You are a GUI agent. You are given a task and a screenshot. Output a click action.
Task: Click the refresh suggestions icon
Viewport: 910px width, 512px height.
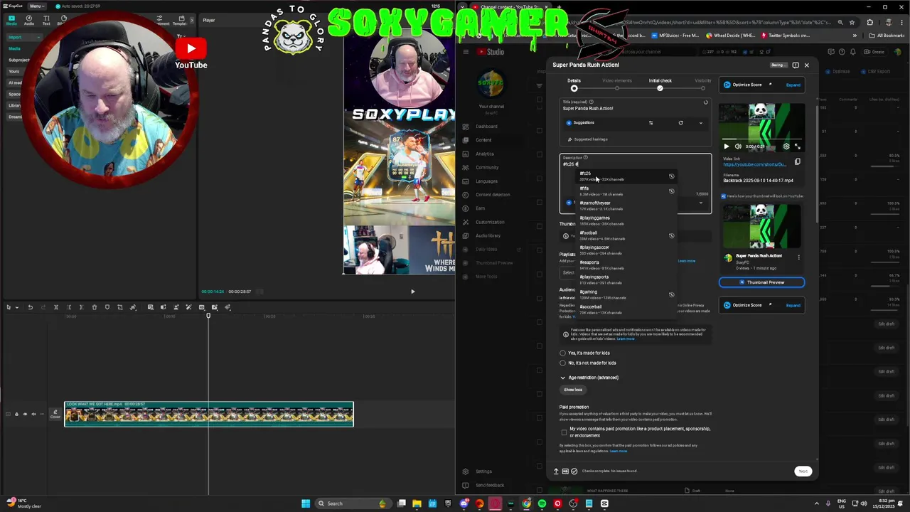(680, 123)
